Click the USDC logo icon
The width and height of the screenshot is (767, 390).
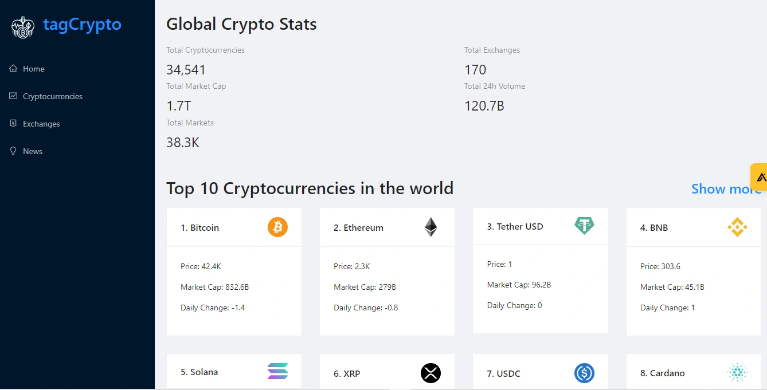click(584, 373)
